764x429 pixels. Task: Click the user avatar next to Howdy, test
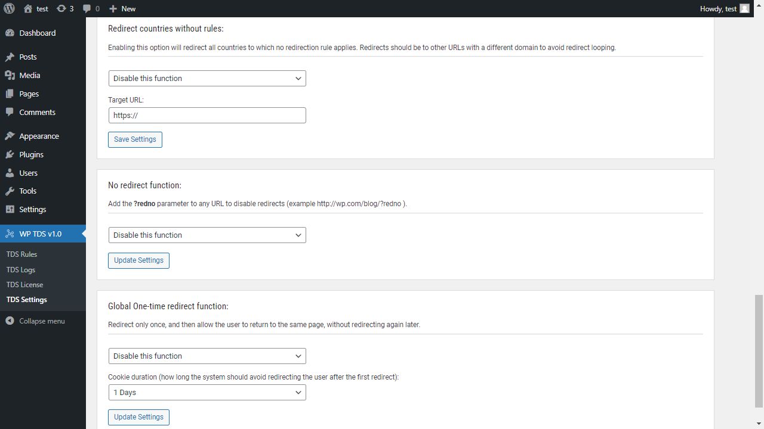(744, 8)
